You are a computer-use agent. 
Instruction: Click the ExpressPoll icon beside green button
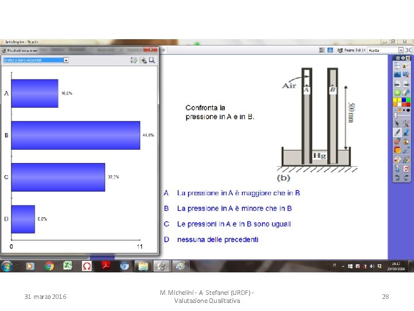pyautogui.click(x=406, y=93)
